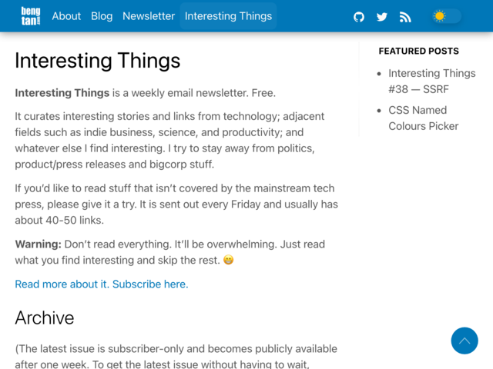Click the Featured Posts sidebar heading
Image resolution: width=493 pixels, height=369 pixels.
coord(418,51)
